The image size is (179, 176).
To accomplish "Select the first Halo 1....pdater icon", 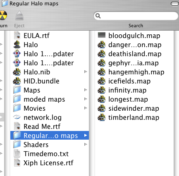I will click(17, 54).
